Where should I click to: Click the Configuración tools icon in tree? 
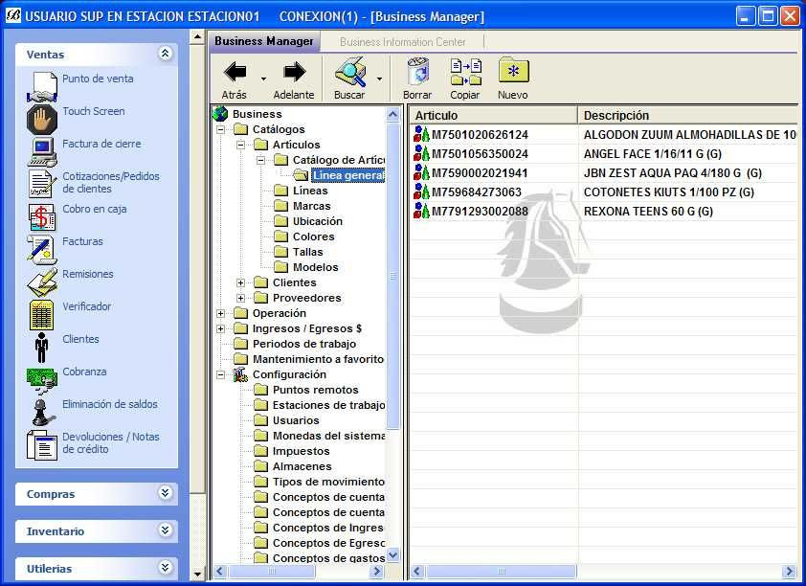(x=240, y=374)
